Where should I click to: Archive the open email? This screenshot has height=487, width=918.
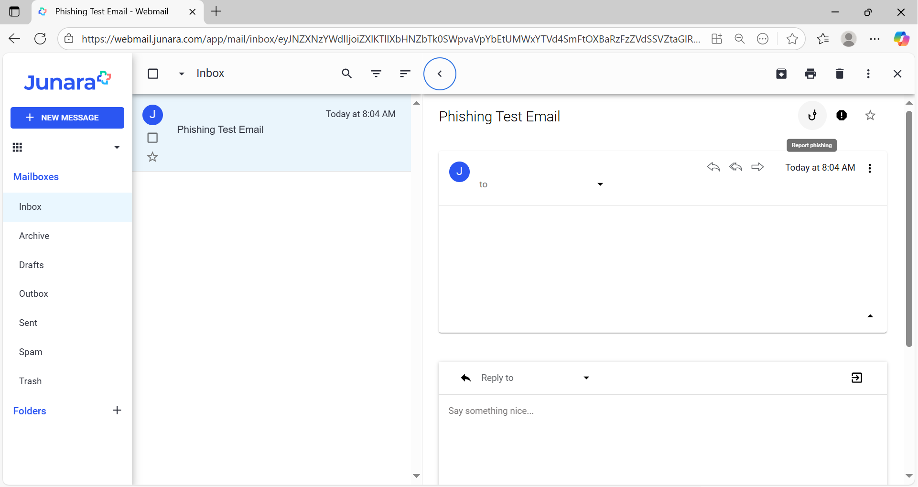click(x=781, y=74)
